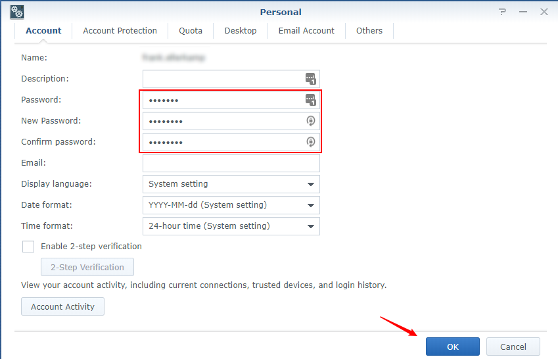The height and width of the screenshot is (359, 558).
Task: Switch to the Account Protection tab
Action: pyautogui.click(x=120, y=31)
